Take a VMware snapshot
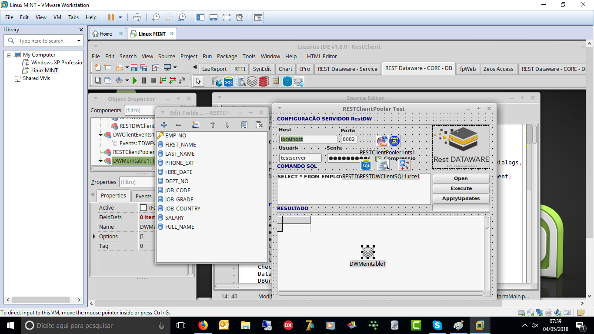This screenshot has height=334, width=594. pos(156,17)
